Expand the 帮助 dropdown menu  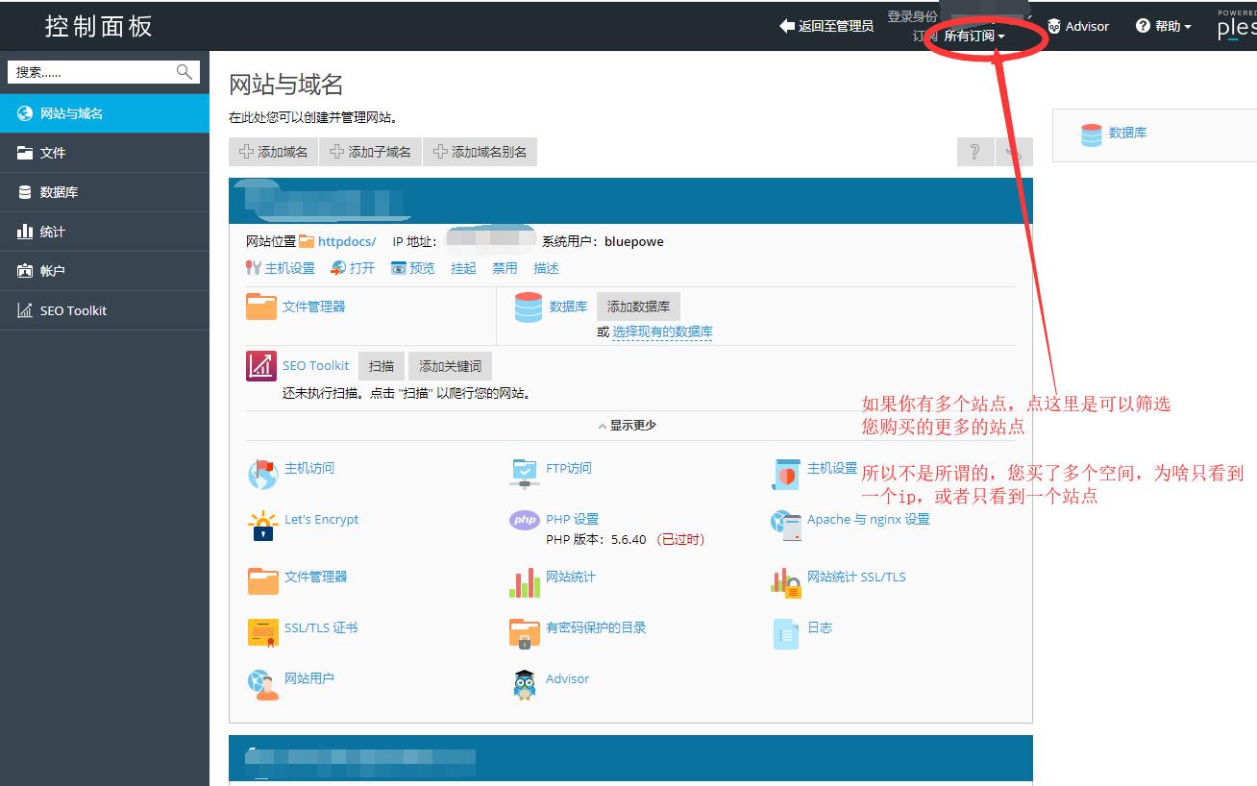point(1164,26)
